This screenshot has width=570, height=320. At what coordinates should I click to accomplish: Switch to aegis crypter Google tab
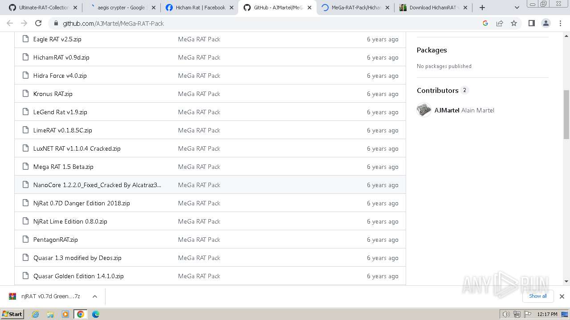click(120, 8)
